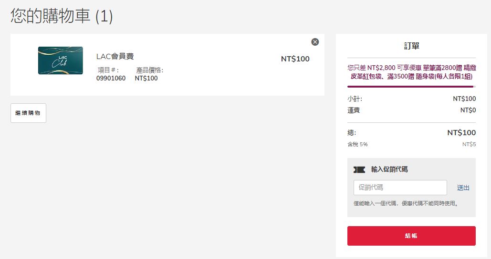Click the 僅能輸入一個代碼 notice text

(407, 203)
